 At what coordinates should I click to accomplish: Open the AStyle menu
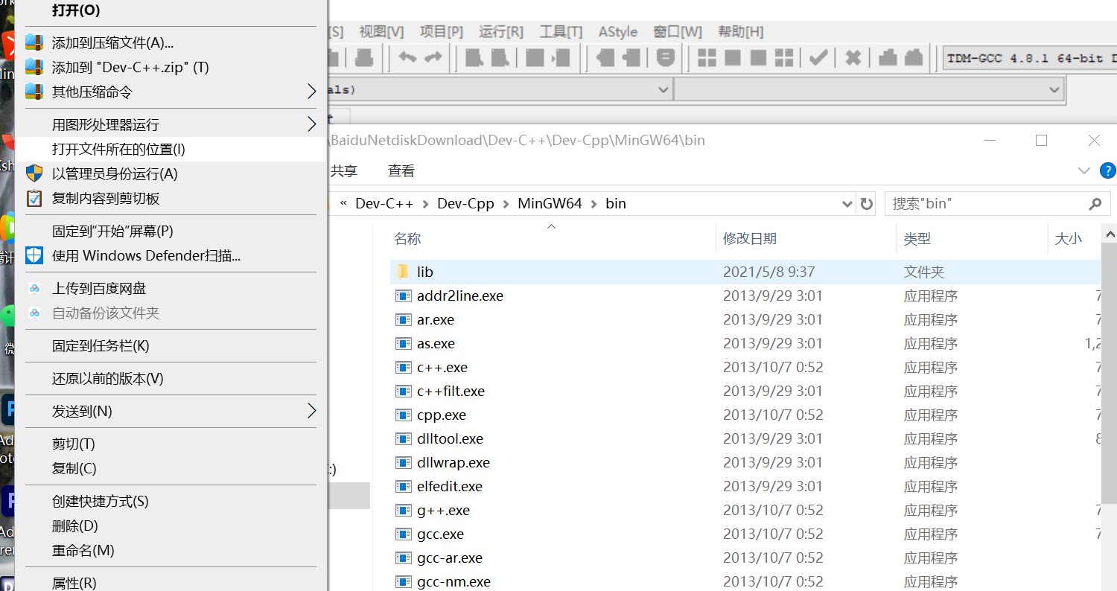point(618,32)
